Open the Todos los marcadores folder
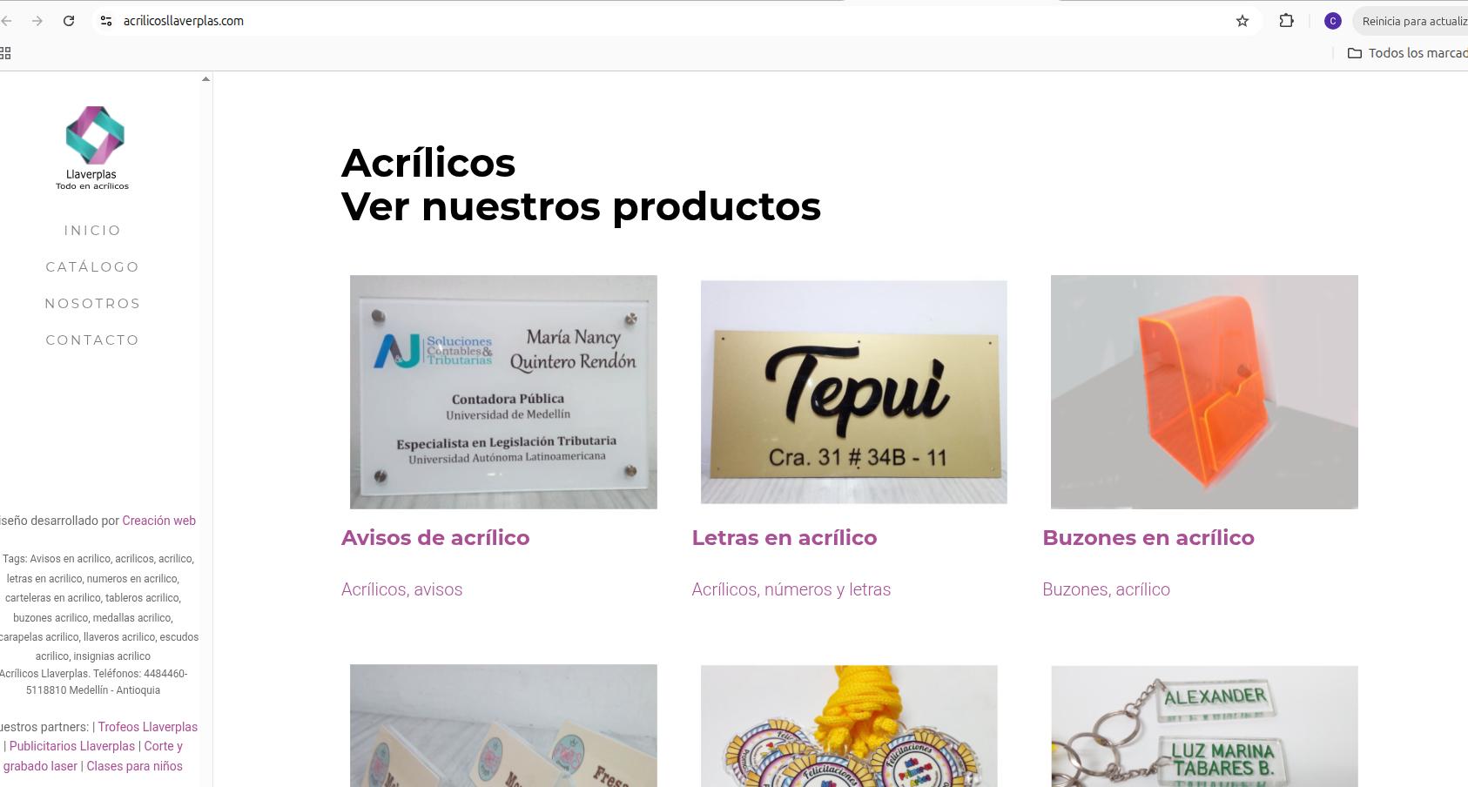The width and height of the screenshot is (1468, 787). [1407, 53]
